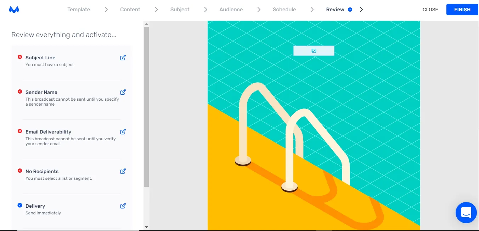Image resolution: width=479 pixels, height=231 pixels.
Task: Select the image placeholder icon in preview
Action: 314,51
